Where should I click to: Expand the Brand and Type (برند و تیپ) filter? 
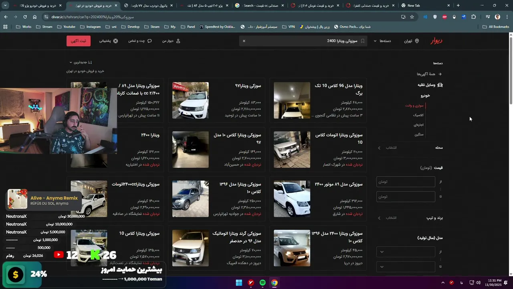(x=410, y=218)
